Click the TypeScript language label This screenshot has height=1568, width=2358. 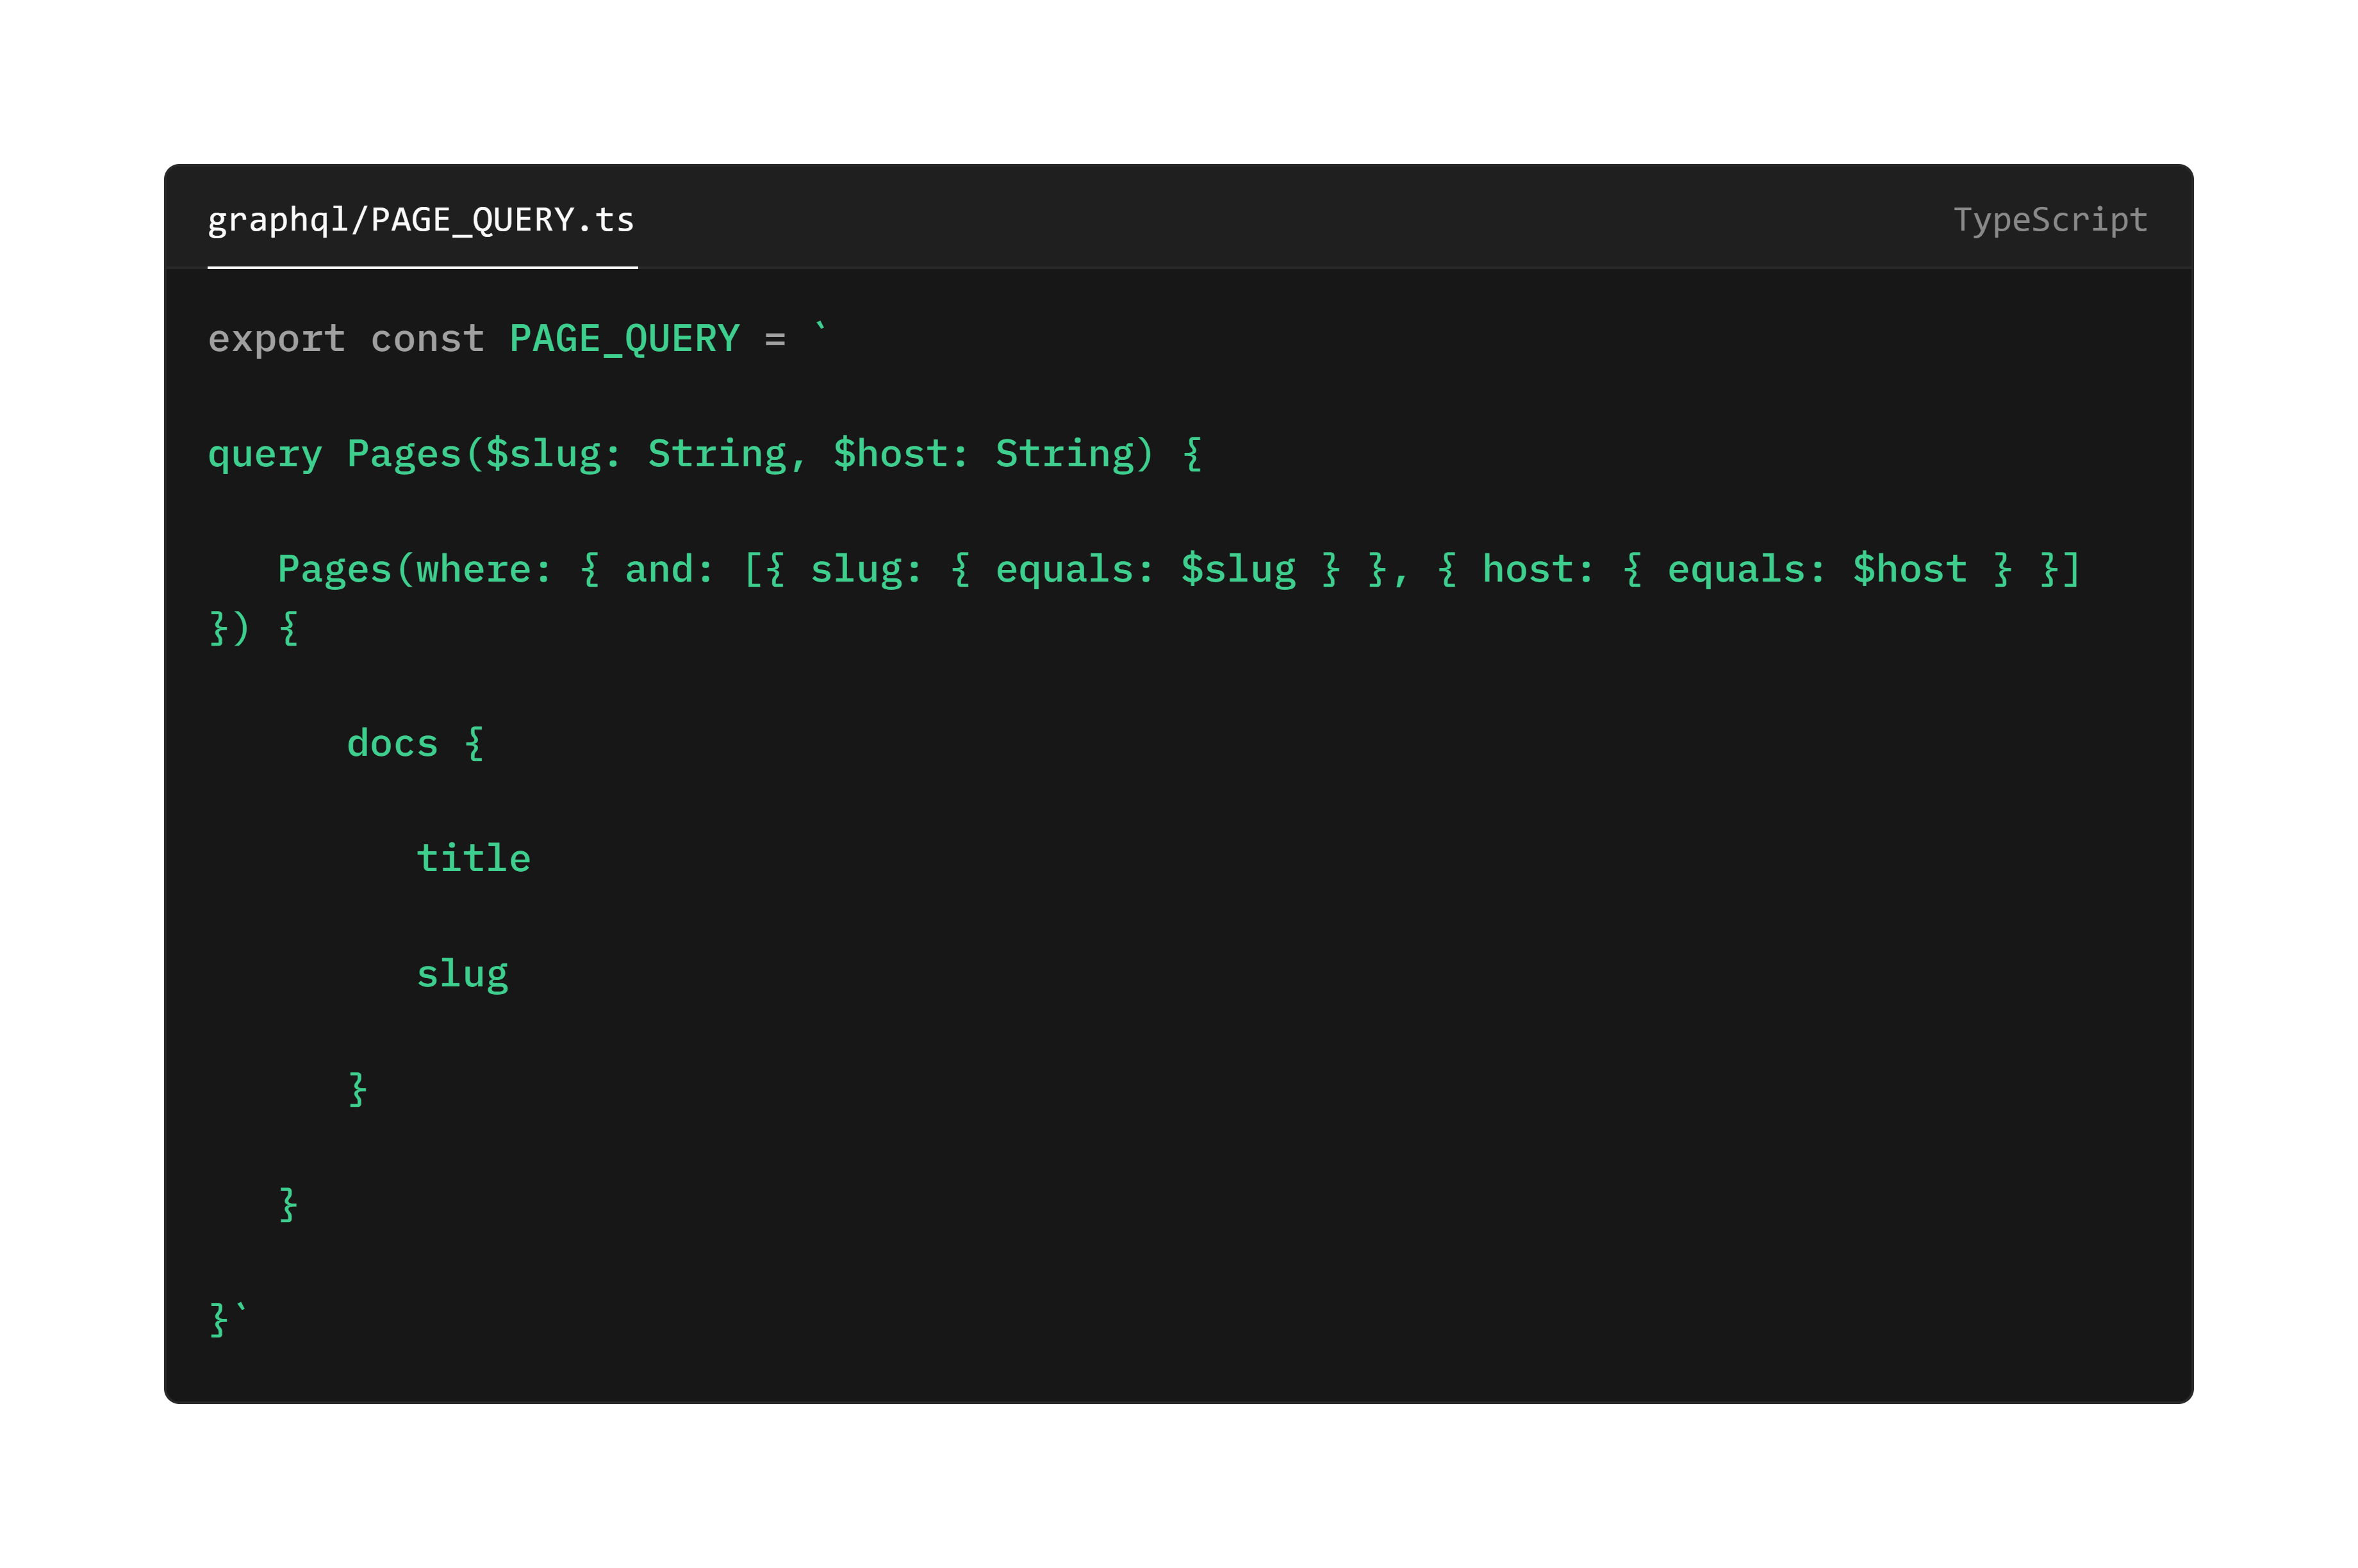point(2050,219)
